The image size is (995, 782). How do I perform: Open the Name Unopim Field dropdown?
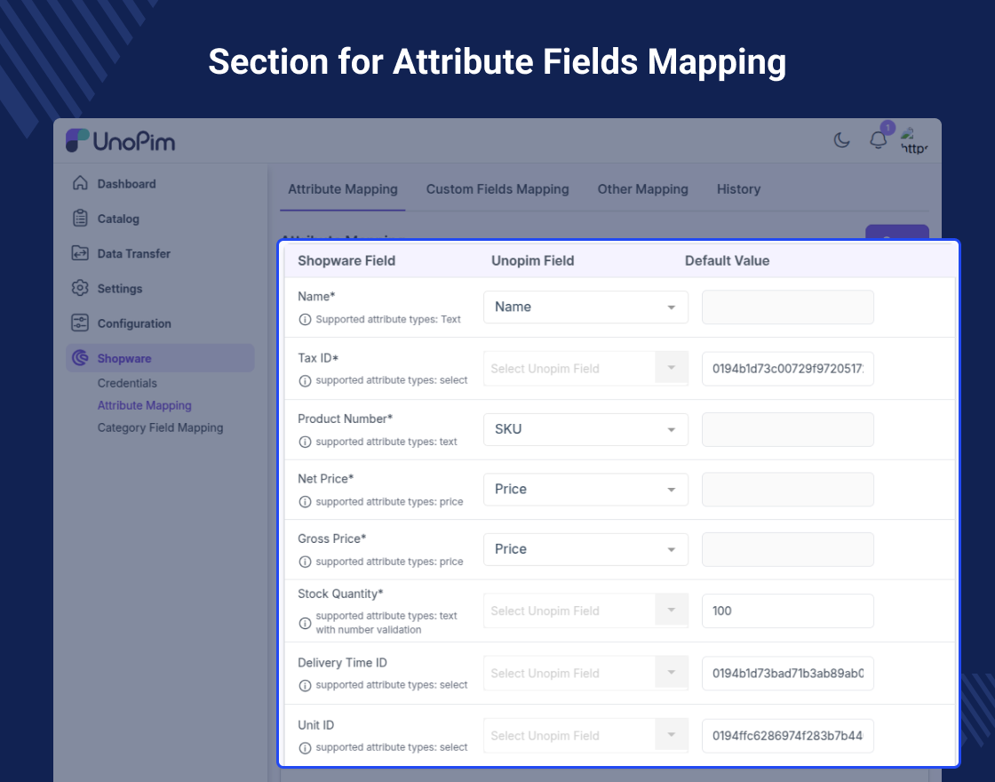pyautogui.click(x=585, y=307)
